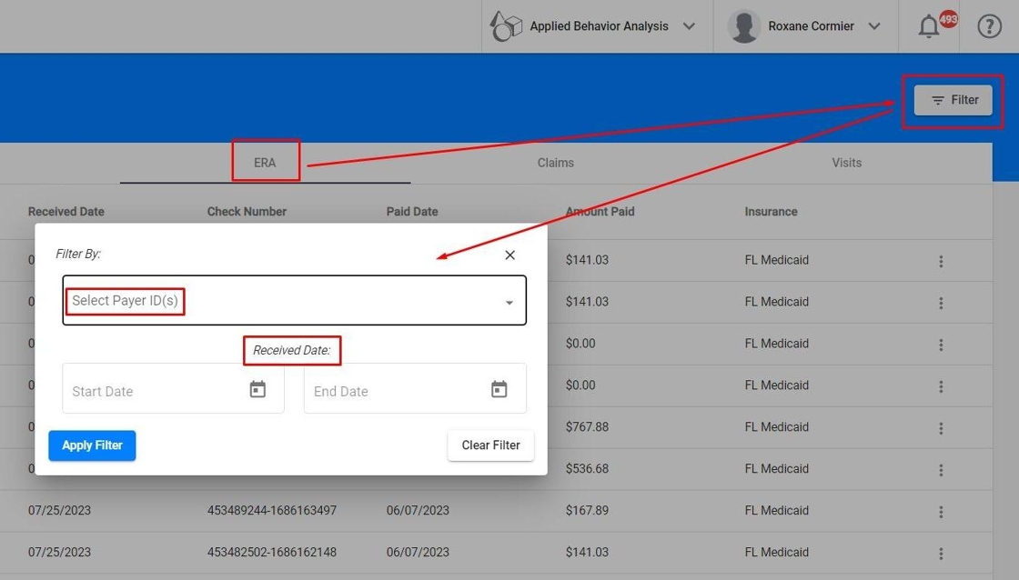1019x580 pixels.
Task: Open the help question mark icon
Action: coord(989,26)
